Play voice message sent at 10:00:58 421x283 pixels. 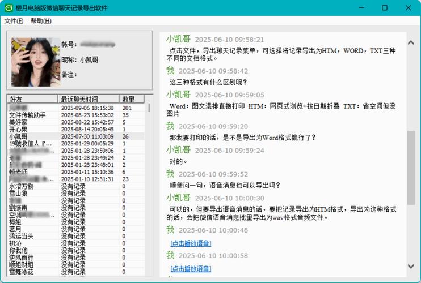pyautogui.click(x=191, y=269)
